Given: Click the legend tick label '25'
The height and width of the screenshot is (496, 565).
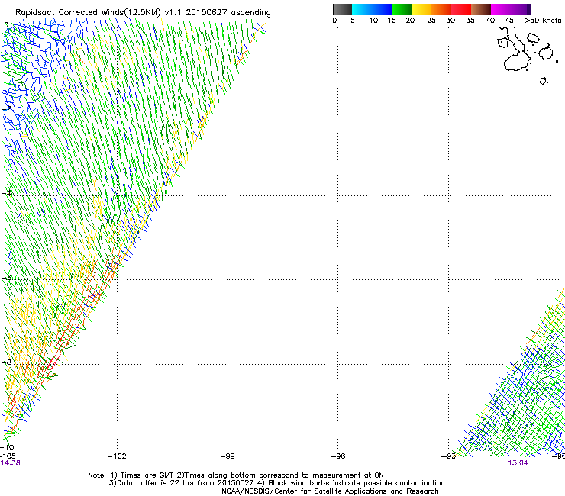Looking at the screenshot, I should point(431,21).
